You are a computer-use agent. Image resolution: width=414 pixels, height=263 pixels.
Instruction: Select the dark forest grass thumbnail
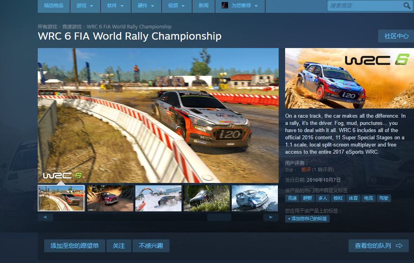click(x=207, y=198)
